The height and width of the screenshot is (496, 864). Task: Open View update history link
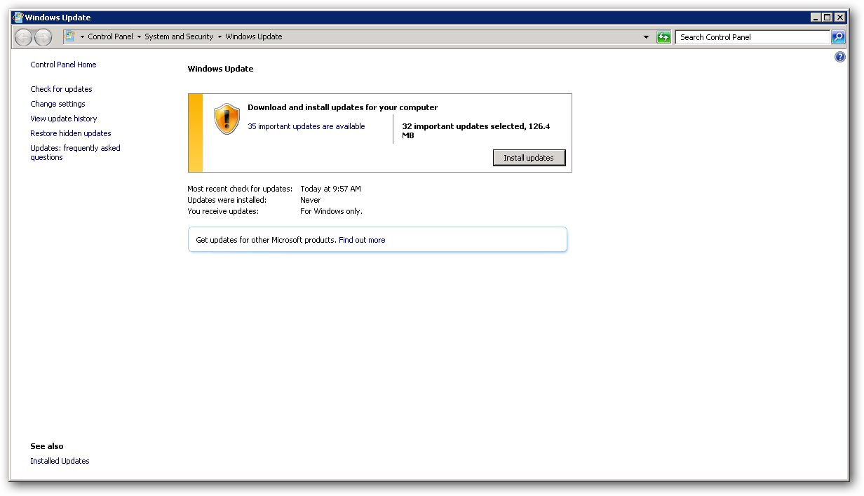pos(64,119)
